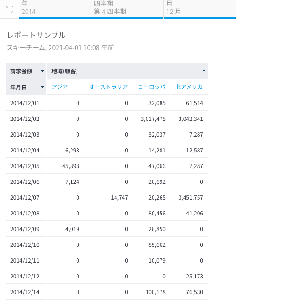Click the 3,017,475 ヨーロッパ cell

(x=153, y=119)
